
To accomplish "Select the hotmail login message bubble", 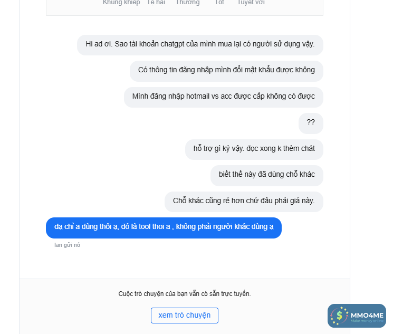I will point(223,97).
